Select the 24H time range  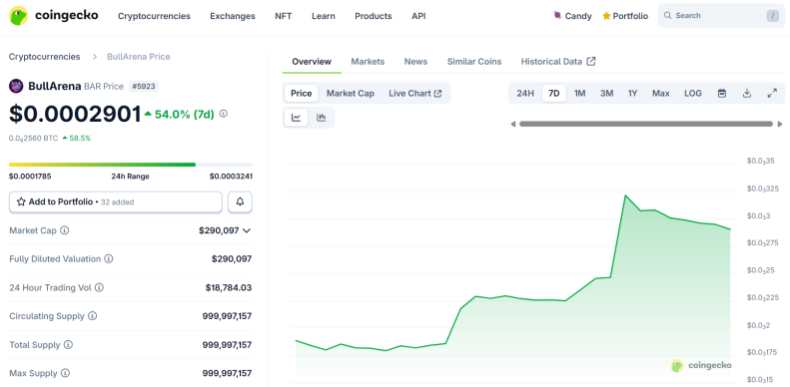[525, 93]
